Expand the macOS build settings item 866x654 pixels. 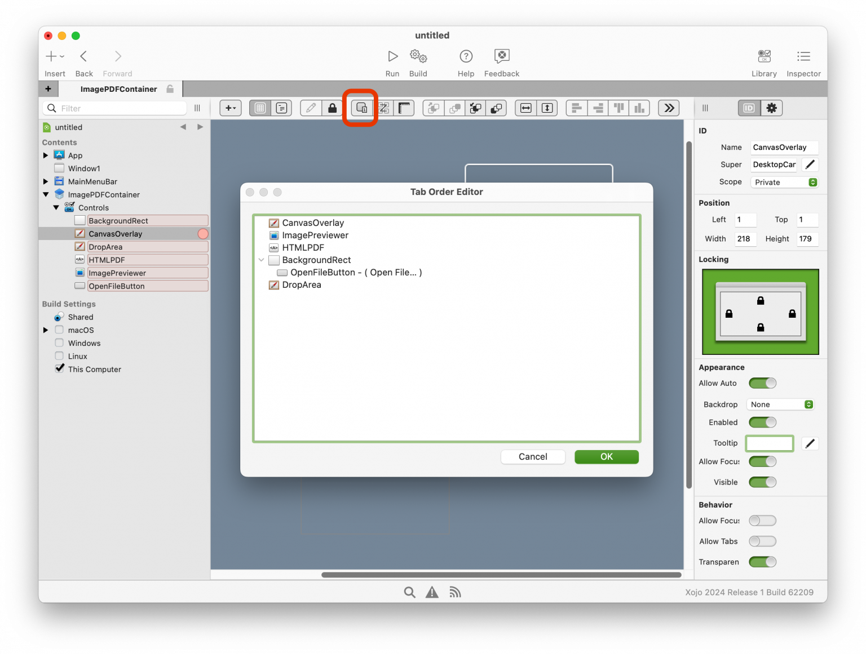pos(46,330)
